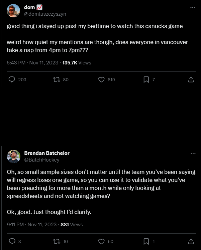Open Brendan Batchelor's profile avatar

pos(13,157)
